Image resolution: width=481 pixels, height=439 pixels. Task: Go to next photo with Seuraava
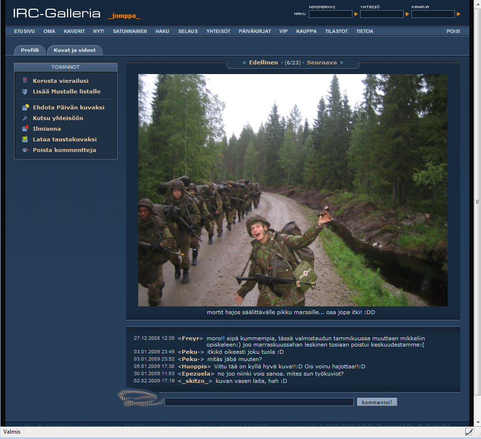coord(322,62)
